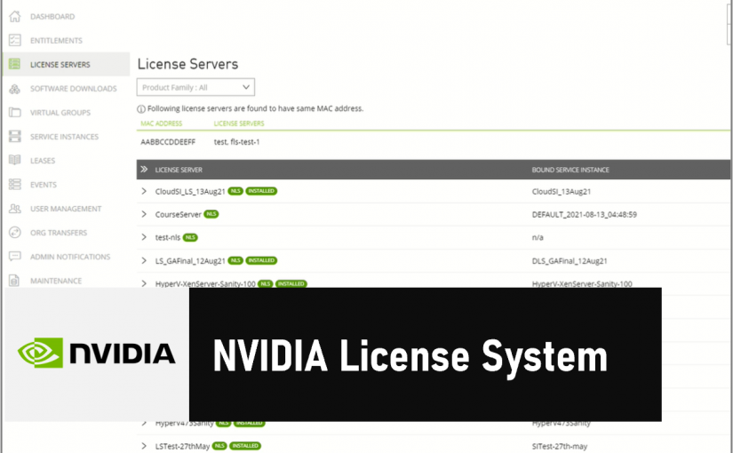Viewport: 733px width, 453px height.
Task: Open Service Instances section
Action: click(65, 137)
